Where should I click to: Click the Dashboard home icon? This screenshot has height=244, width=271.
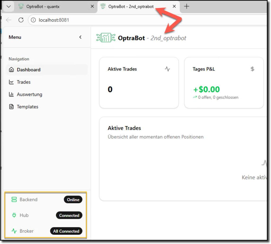(11, 70)
